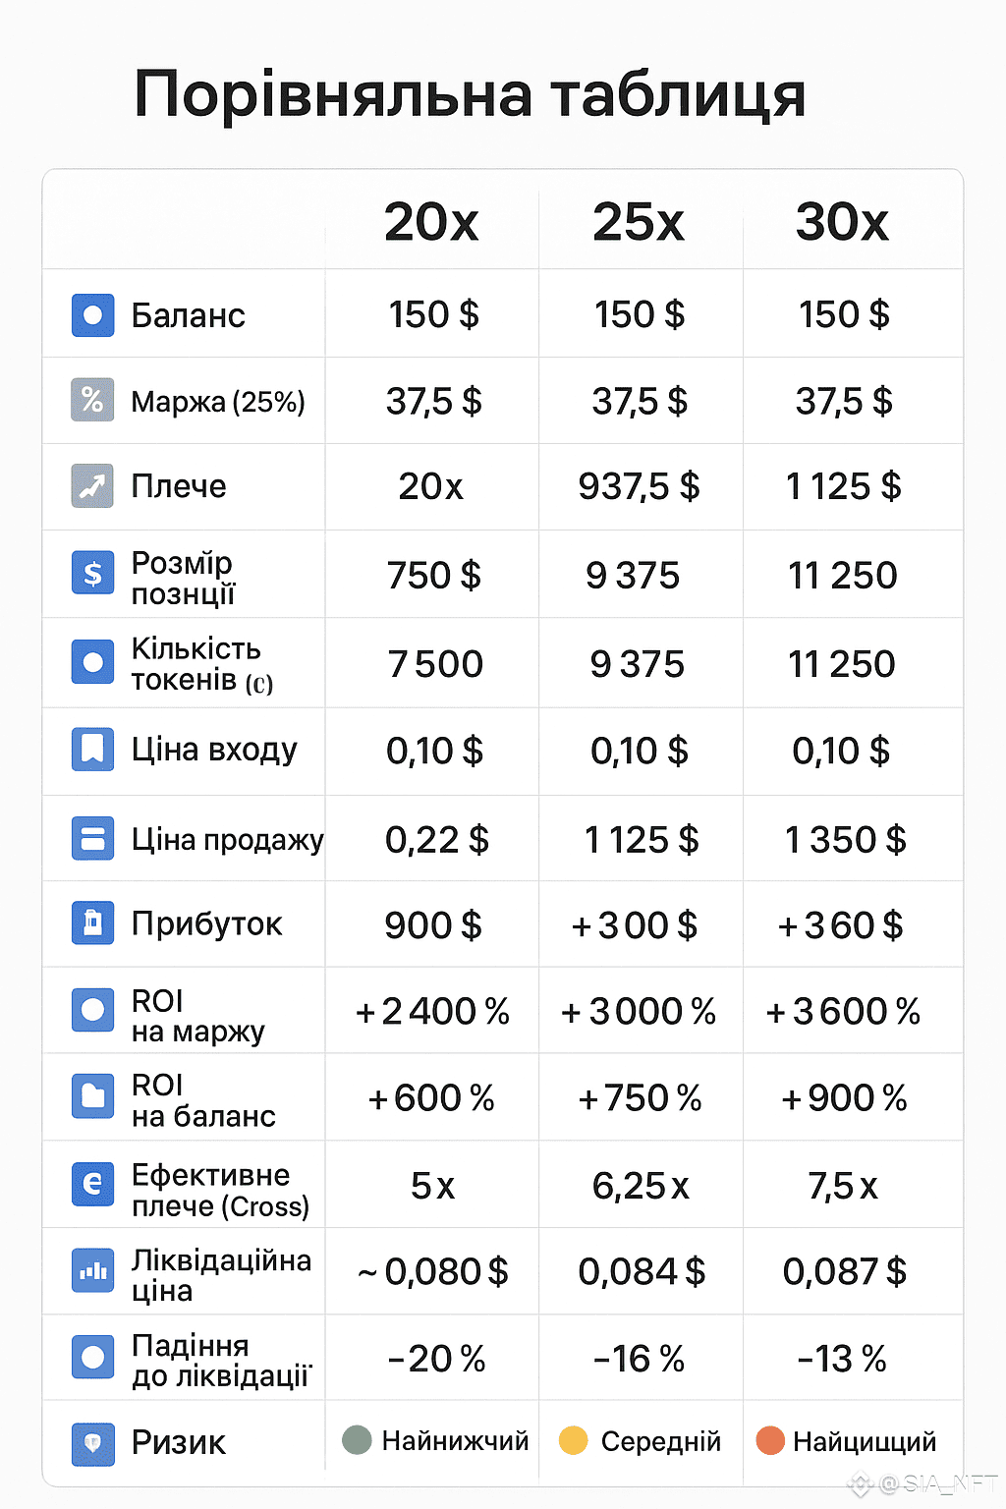Click the yellow Середній risk dot
1006x1509 pixels.
pos(573,1440)
